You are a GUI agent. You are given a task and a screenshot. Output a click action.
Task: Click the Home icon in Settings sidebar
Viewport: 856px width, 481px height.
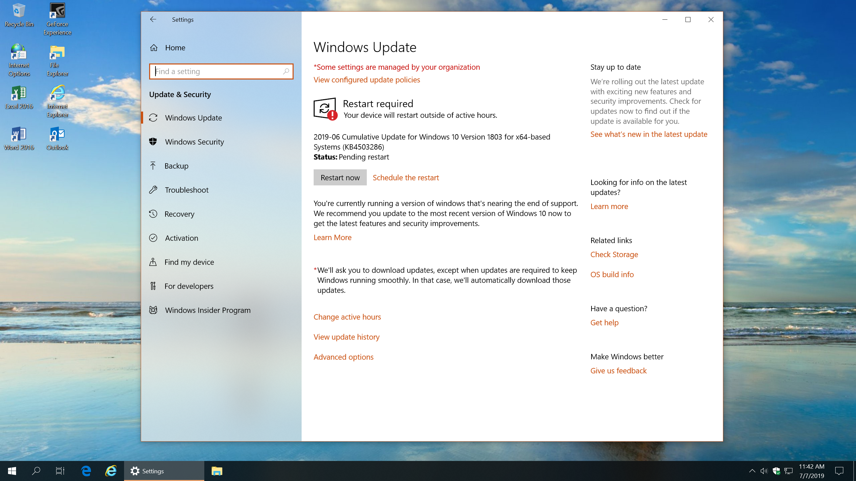(154, 48)
